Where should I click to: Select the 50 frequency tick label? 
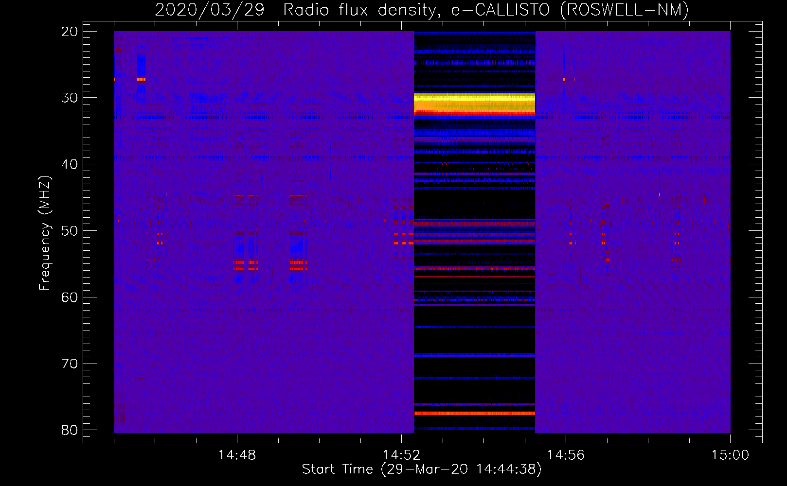pyautogui.click(x=70, y=231)
